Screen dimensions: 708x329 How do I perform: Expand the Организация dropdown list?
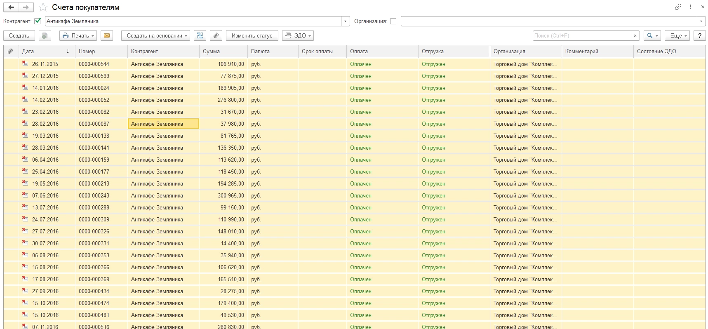click(701, 21)
